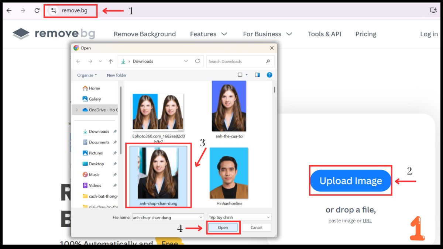443x249 pixels.
Task: Click the URL link under drop area
Action: (367, 221)
